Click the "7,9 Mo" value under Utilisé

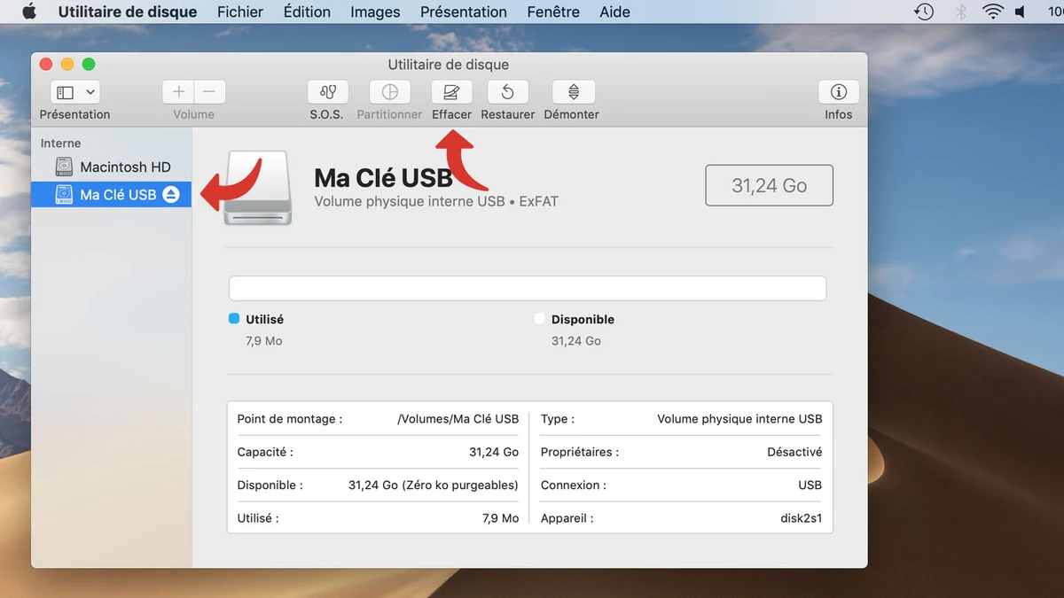pos(264,341)
